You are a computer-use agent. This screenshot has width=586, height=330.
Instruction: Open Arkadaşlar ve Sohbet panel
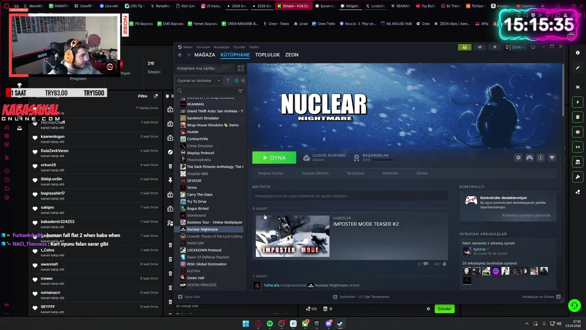[541, 297]
